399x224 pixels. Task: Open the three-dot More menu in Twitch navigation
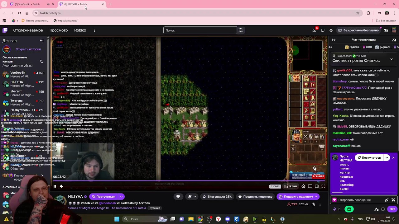point(94,30)
